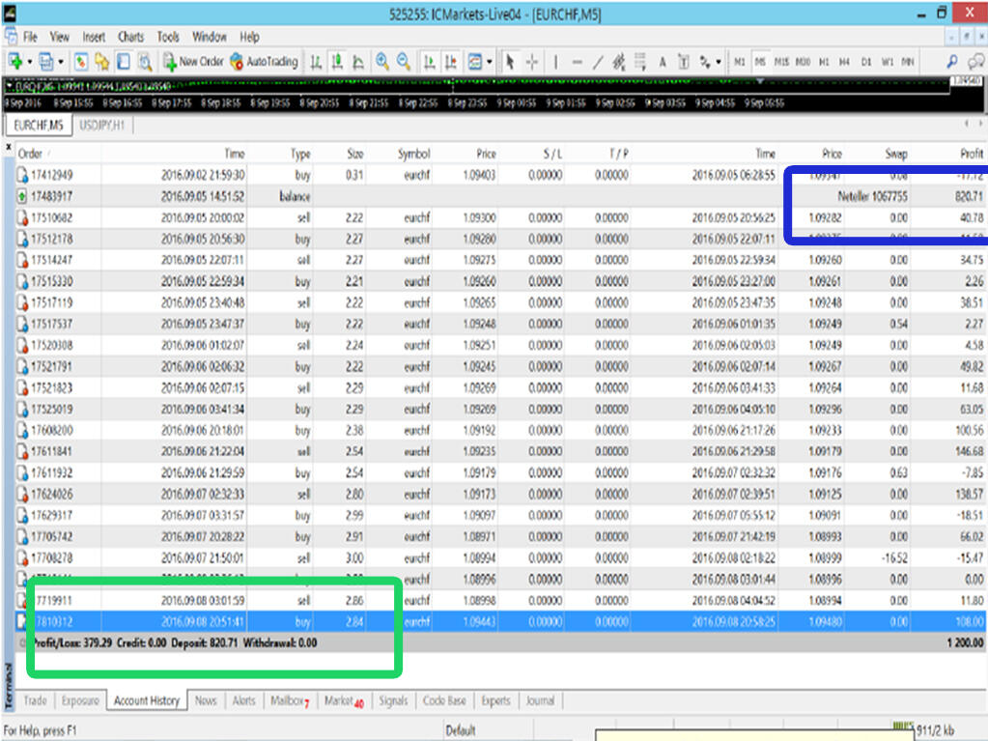
Task: Open the Mailbox terminal tab
Action: click(x=289, y=700)
